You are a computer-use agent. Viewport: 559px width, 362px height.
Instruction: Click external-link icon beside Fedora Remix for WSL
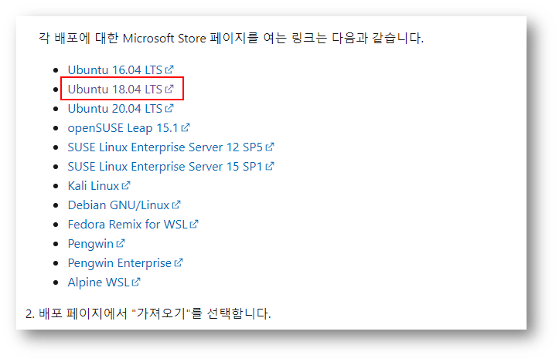194,224
